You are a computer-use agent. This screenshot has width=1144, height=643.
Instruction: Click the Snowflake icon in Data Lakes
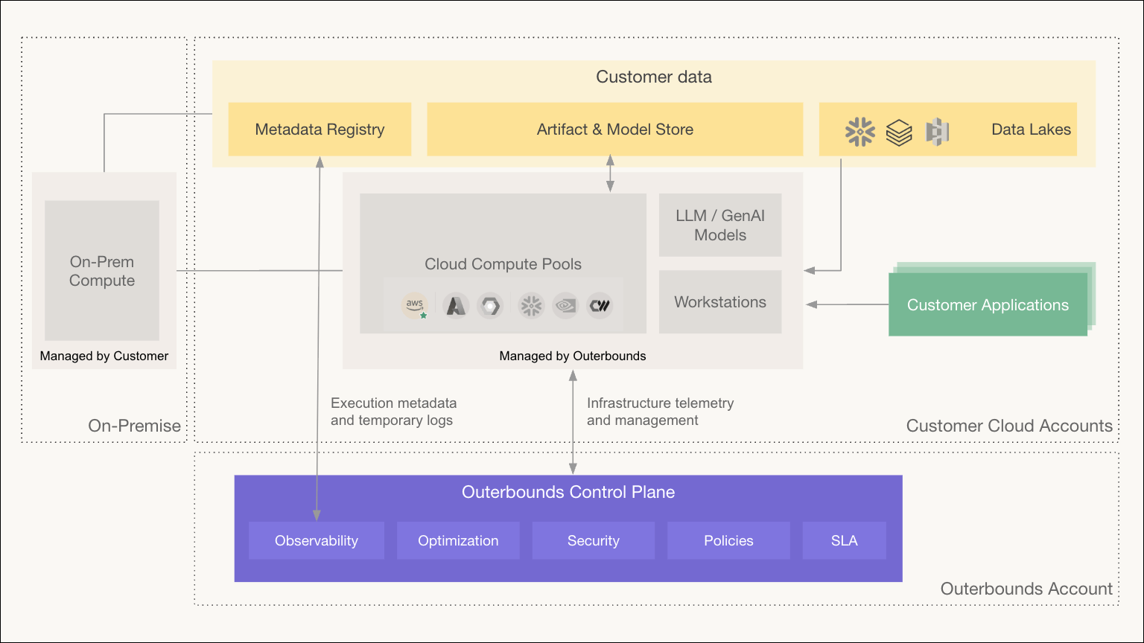860,132
